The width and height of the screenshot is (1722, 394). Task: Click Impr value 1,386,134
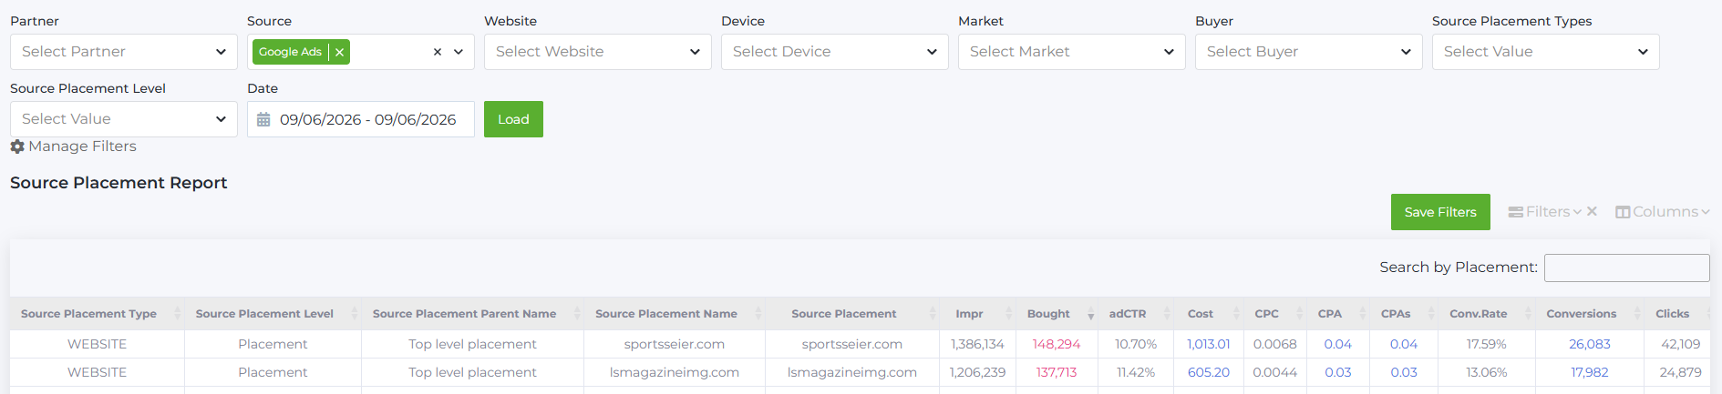977,344
